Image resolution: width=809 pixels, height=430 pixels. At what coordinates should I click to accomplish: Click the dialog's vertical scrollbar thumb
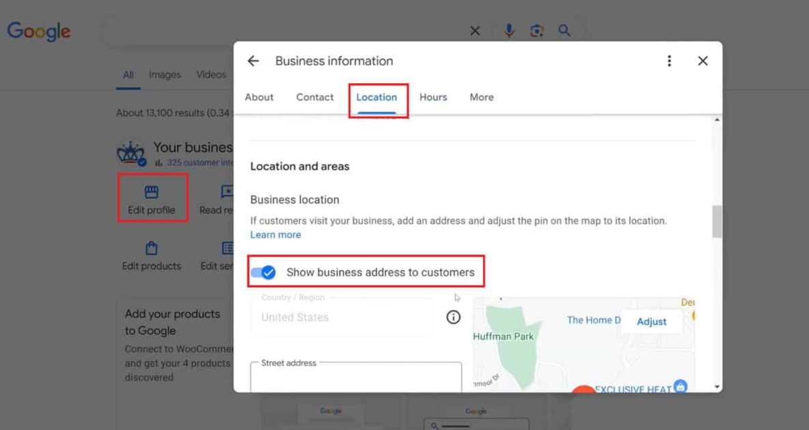click(717, 221)
